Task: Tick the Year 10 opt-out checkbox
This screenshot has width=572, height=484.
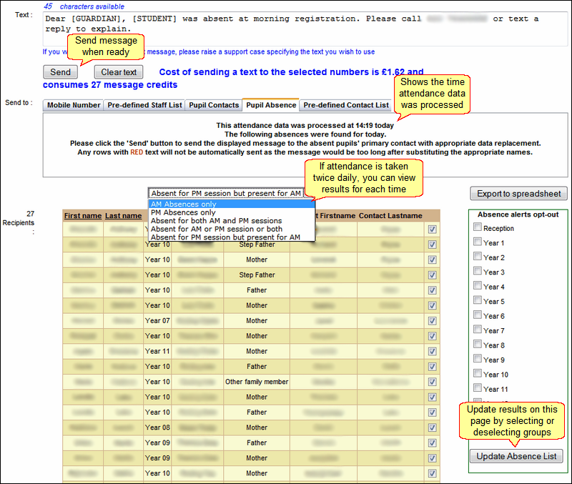Action: point(478,372)
